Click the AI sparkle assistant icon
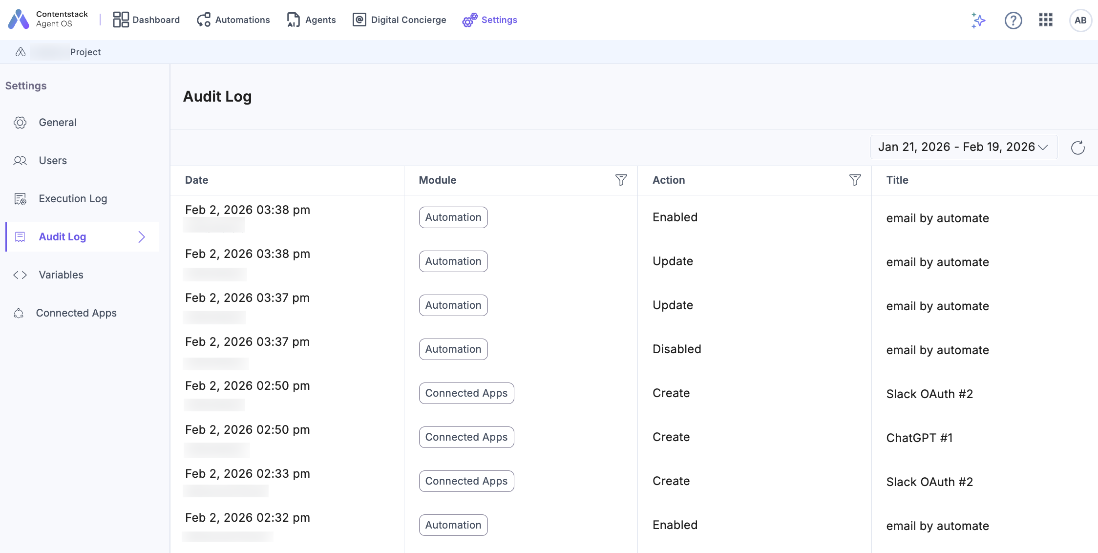The height and width of the screenshot is (553, 1098). (978, 20)
